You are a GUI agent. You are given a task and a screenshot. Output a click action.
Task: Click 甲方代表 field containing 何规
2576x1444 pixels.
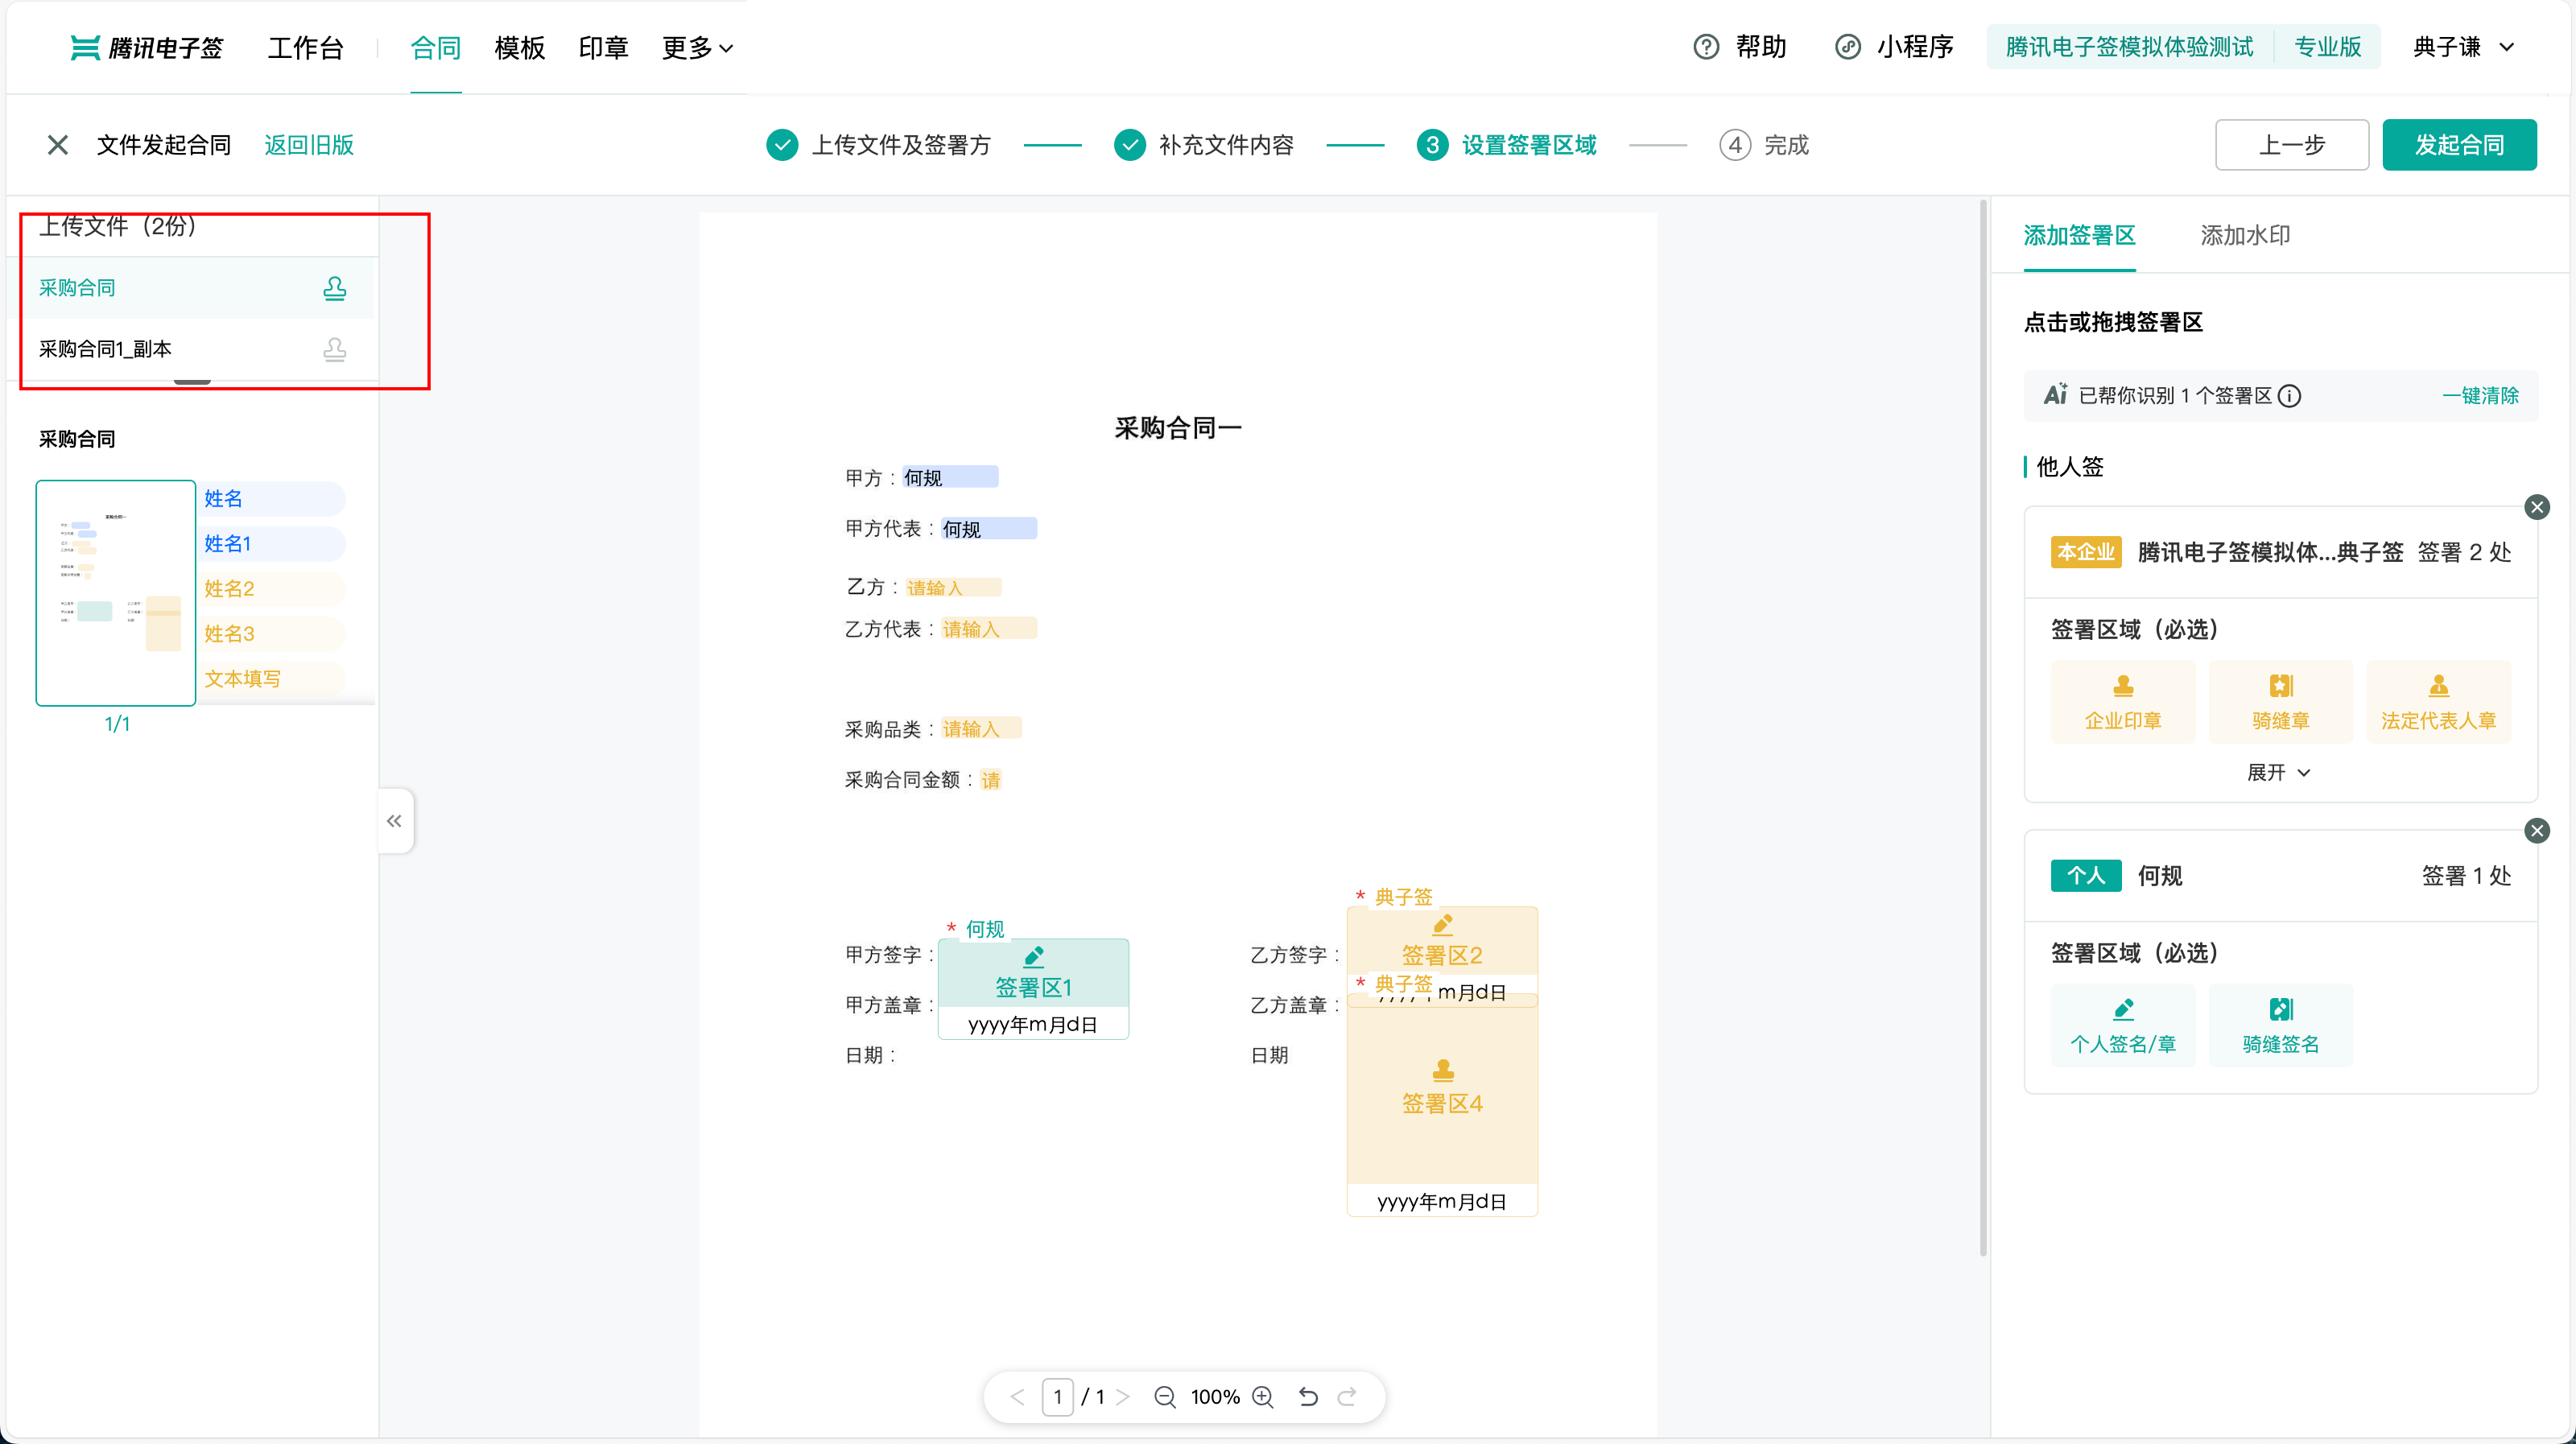point(989,528)
